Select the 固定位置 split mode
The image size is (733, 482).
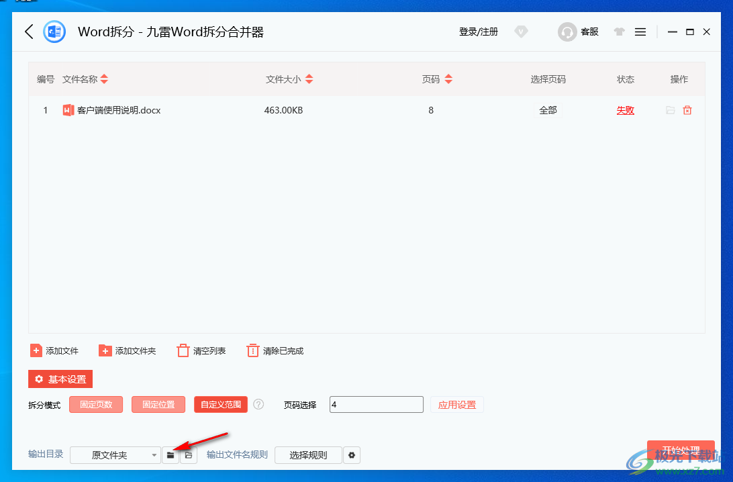158,404
